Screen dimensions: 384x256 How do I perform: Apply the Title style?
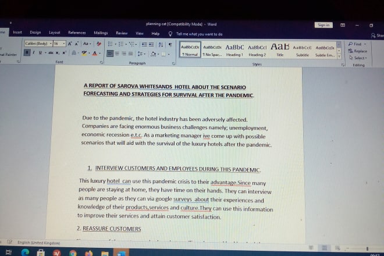pos(280,50)
